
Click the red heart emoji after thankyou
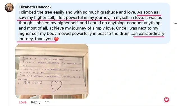(x=56, y=39)
